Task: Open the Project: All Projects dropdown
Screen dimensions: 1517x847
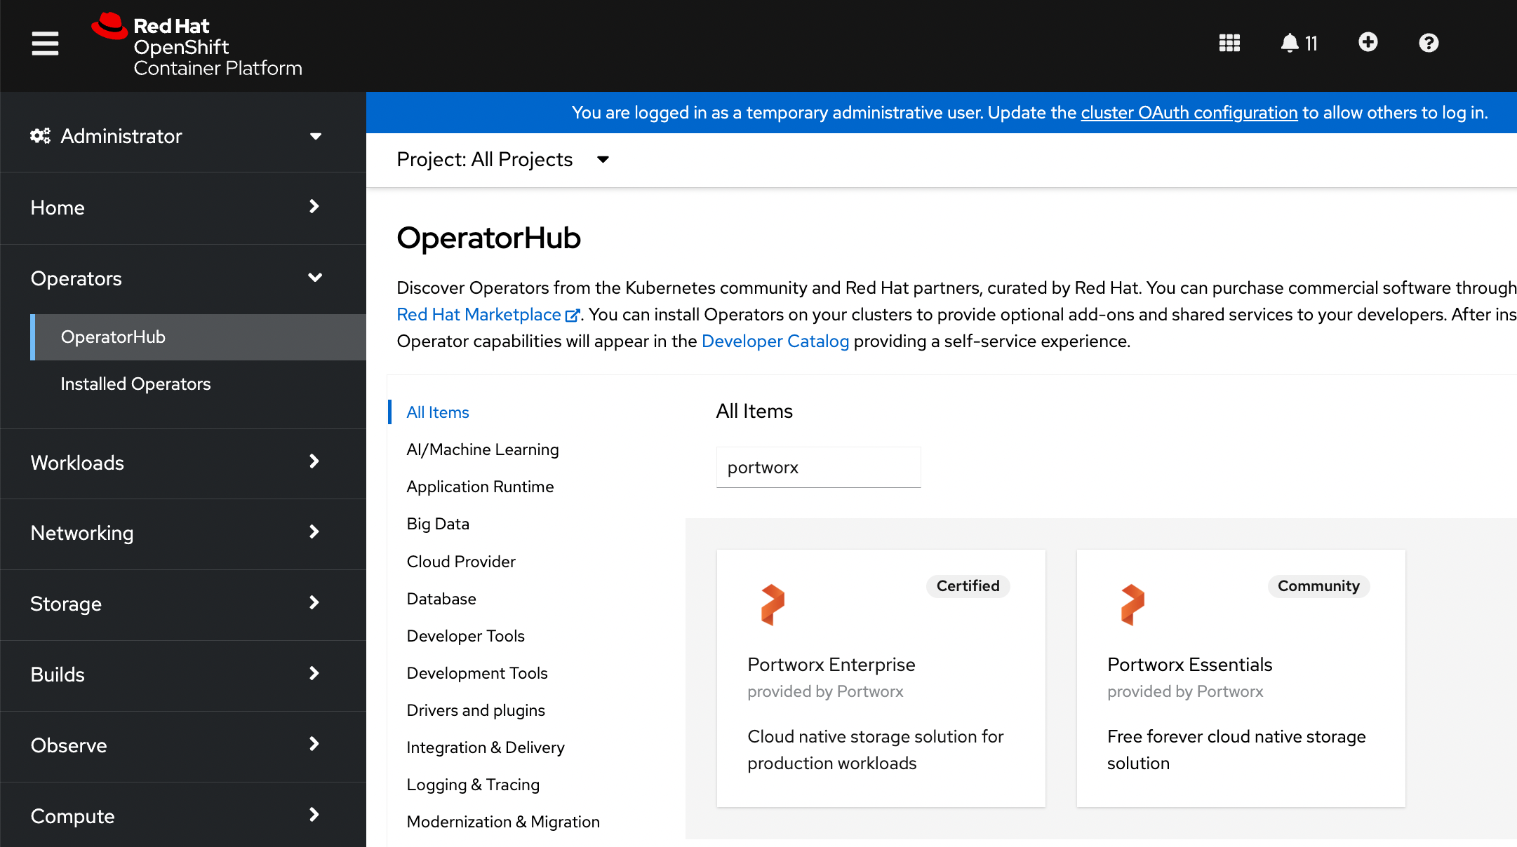Action: [x=503, y=159]
